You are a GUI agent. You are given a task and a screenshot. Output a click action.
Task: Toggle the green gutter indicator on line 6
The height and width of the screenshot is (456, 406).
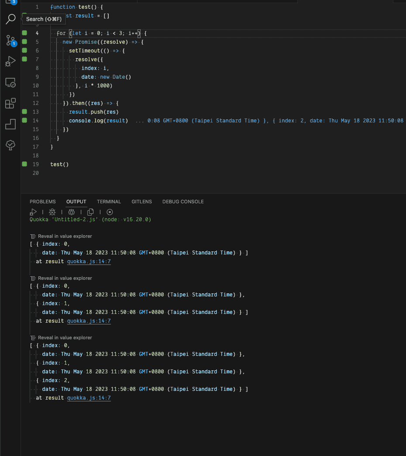click(x=25, y=50)
